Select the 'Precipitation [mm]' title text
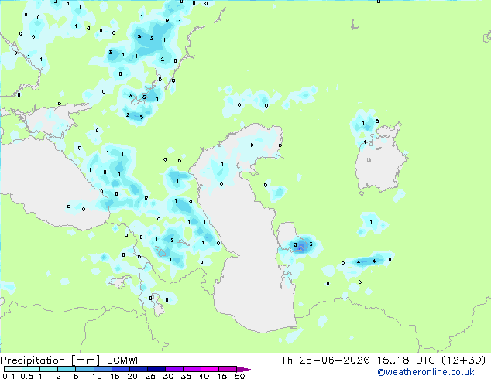Image resolution: width=491 pixels, height=379 pixels. pyautogui.click(x=50, y=360)
